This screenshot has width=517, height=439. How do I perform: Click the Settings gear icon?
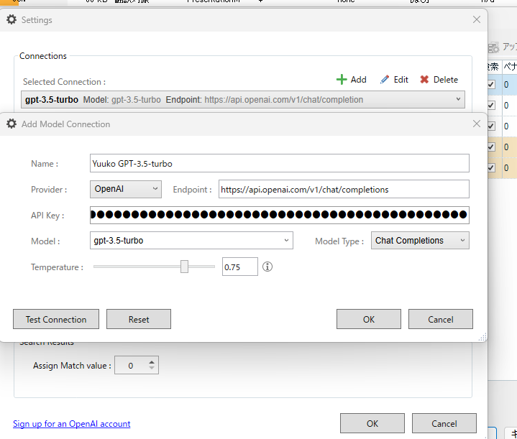pyautogui.click(x=12, y=20)
